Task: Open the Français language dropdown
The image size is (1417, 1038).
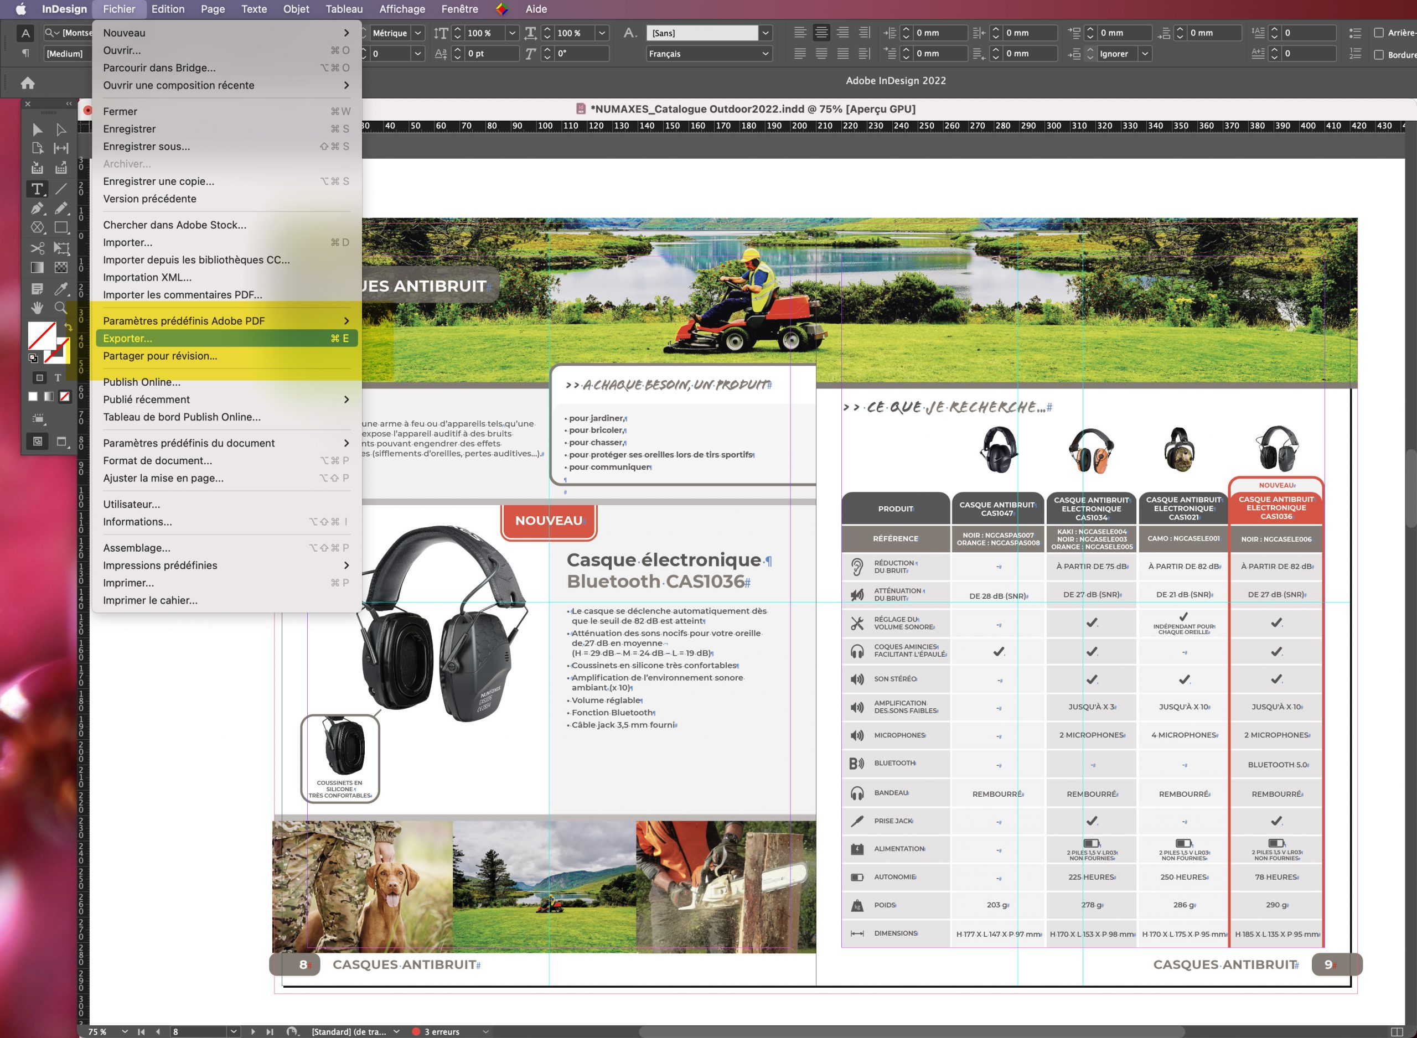Action: click(x=709, y=54)
